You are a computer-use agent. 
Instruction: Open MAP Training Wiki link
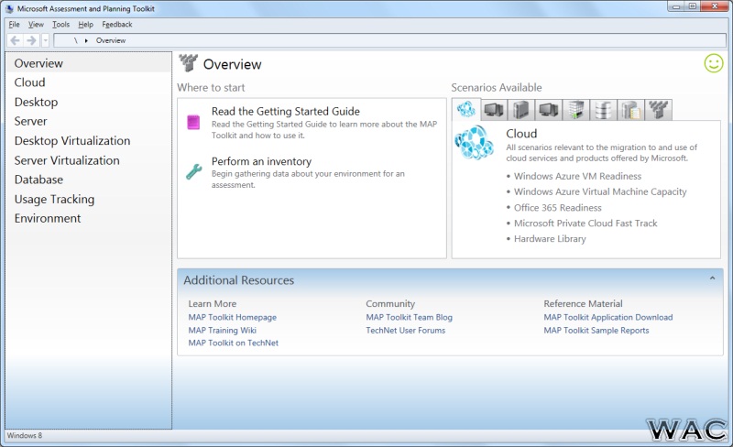tap(222, 330)
